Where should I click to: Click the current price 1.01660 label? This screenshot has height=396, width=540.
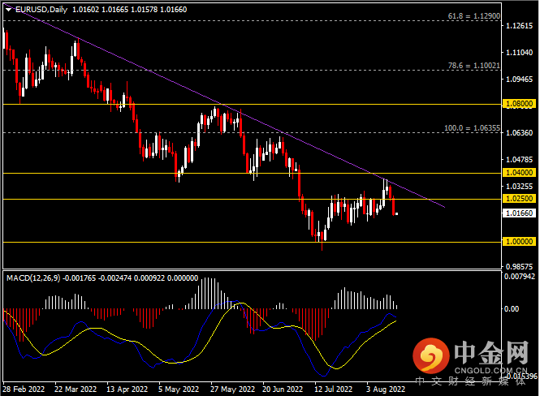coord(520,213)
